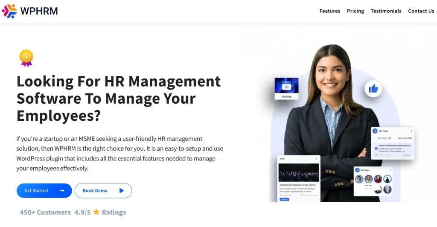Navigate to Contact Us
Screen dimensions: 437x227
click(421, 11)
